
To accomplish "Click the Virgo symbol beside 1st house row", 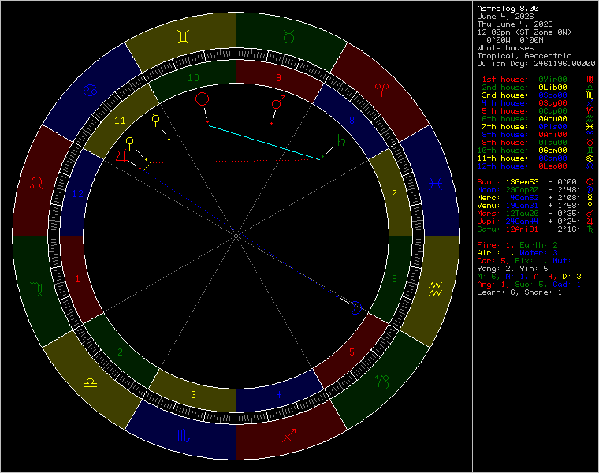I will click(590, 80).
